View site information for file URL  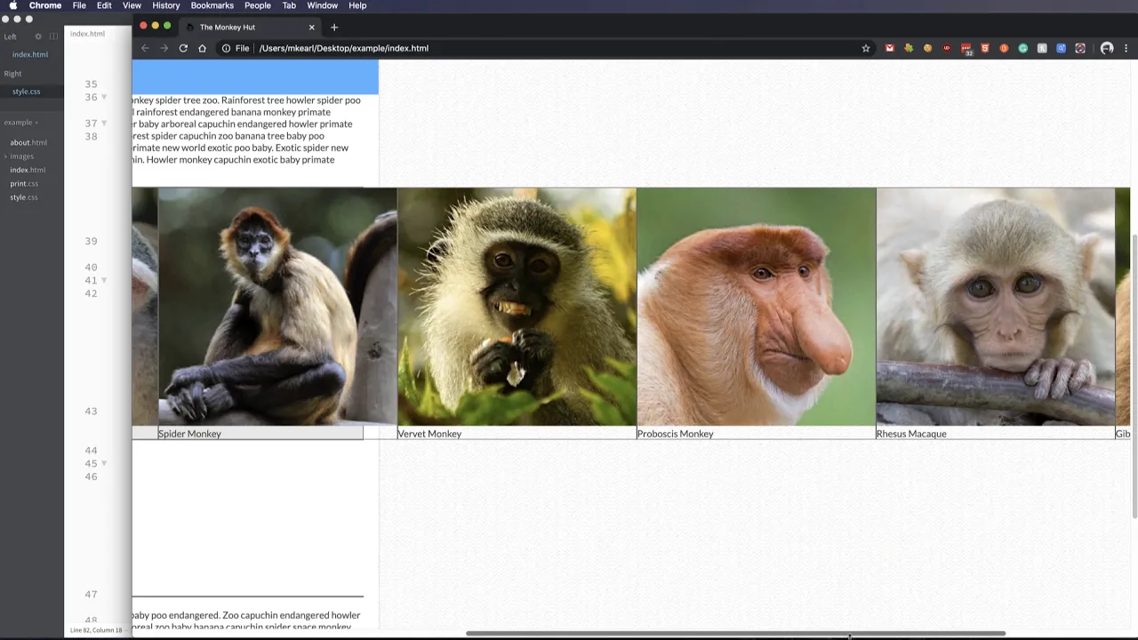236,48
